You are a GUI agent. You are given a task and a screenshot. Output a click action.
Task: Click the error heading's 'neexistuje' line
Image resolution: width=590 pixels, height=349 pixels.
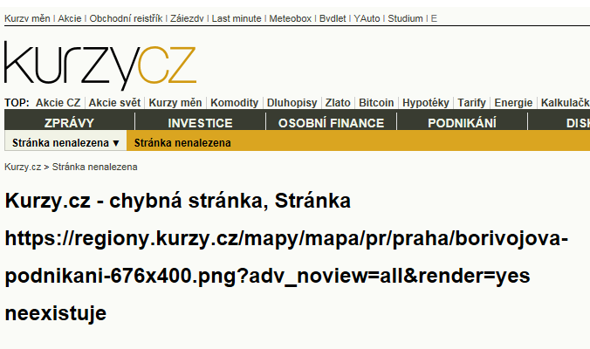(x=56, y=313)
